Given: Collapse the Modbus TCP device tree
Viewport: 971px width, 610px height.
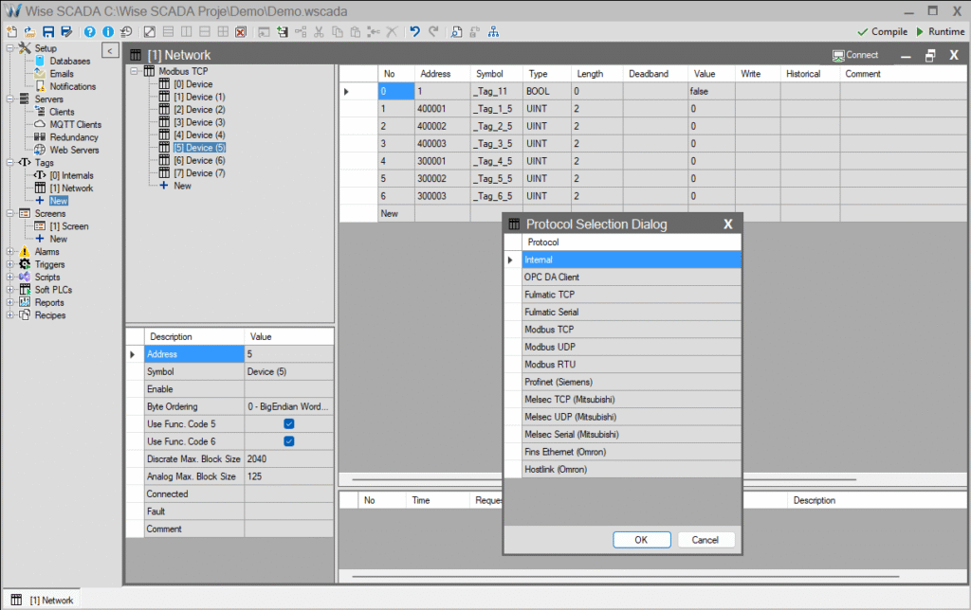Looking at the screenshot, I should [134, 70].
